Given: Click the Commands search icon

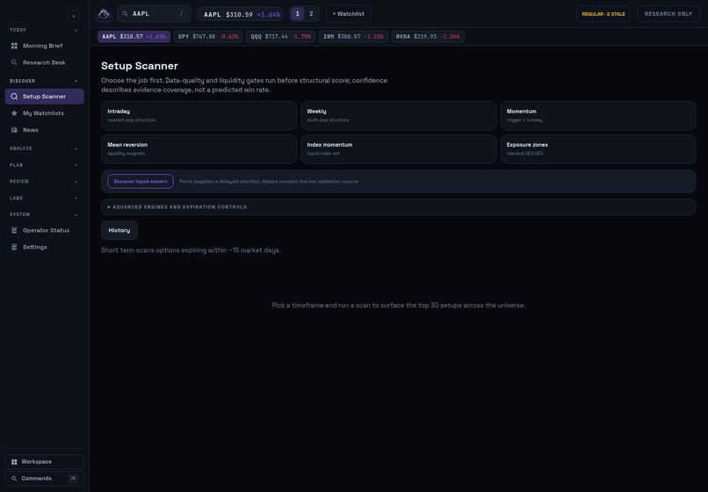Looking at the screenshot, I should pyautogui.click(x=14, y=479).
